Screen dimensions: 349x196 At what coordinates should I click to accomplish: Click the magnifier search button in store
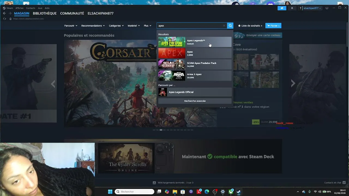pyautogui.click(x=230, y=26)
